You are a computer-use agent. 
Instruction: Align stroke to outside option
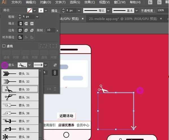pyautogui.click(x=32, y=37)
